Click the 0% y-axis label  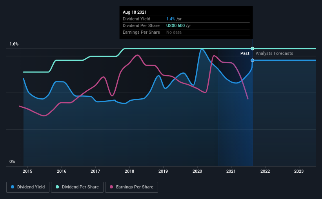[12, 162]
